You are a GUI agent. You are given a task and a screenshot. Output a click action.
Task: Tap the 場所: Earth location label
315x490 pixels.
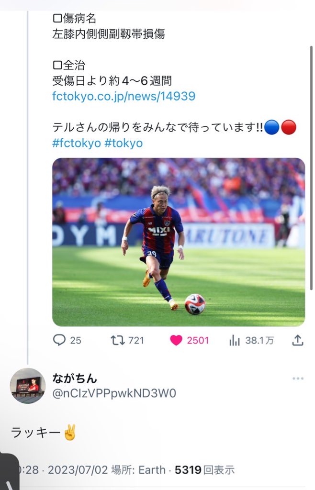(x=139, y=470)
